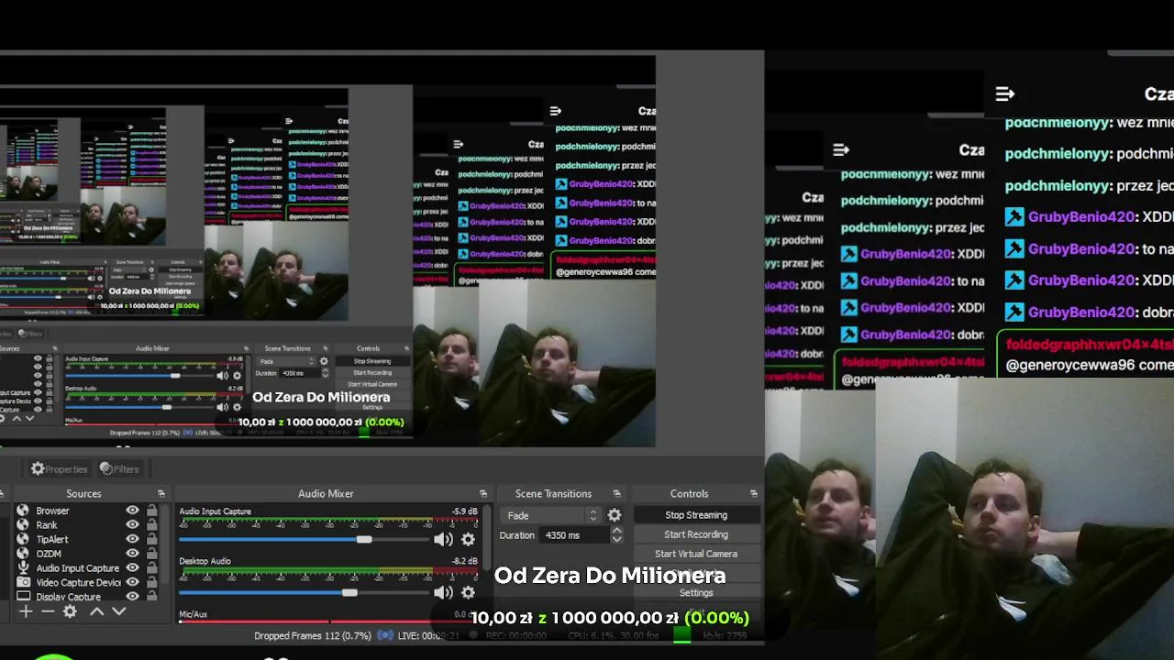Move source up with the up arrow
Viewport: 1174px width, 660px height.
tap(96, 611)
